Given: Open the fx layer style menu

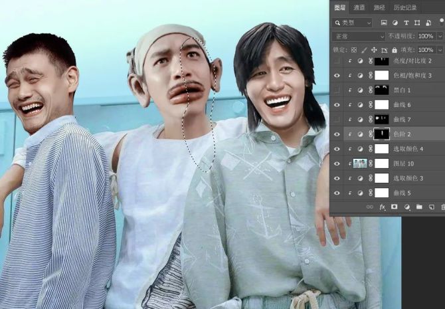Looking at the screenshot, I should [383, 207].
